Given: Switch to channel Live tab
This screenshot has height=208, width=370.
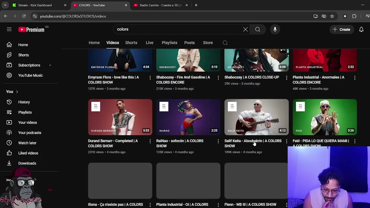Looking at the screenshot, I should point(149,43).
